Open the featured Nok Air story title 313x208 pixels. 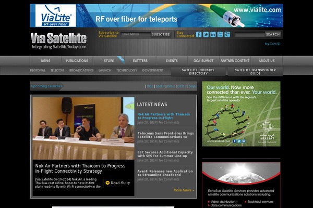pyautogui.click(x=80, y=168)
